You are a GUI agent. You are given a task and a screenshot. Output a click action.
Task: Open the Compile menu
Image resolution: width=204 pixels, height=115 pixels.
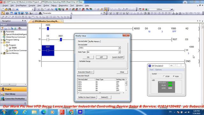tap(32, 6)
